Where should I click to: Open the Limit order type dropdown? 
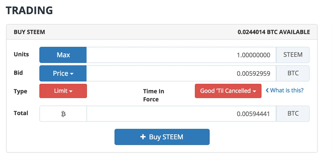[63, 91]
